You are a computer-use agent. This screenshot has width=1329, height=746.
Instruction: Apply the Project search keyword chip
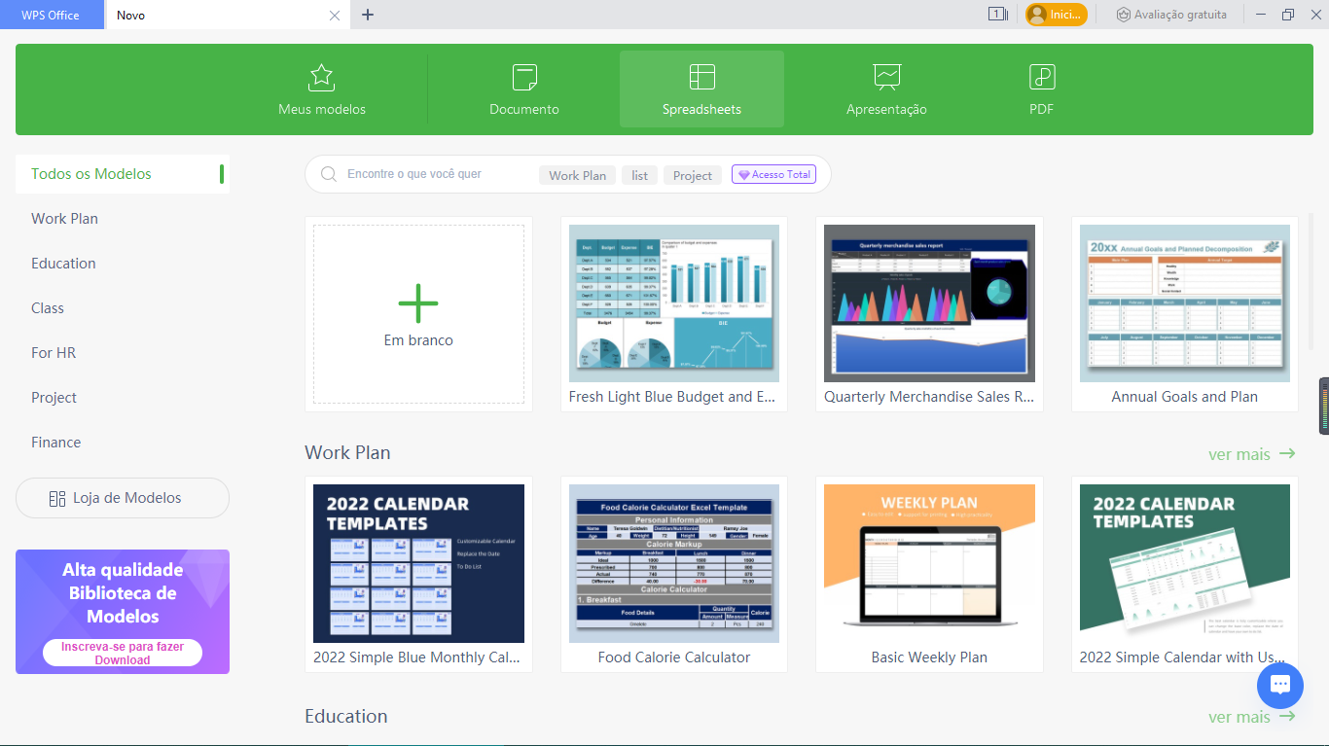coord(692,174)
